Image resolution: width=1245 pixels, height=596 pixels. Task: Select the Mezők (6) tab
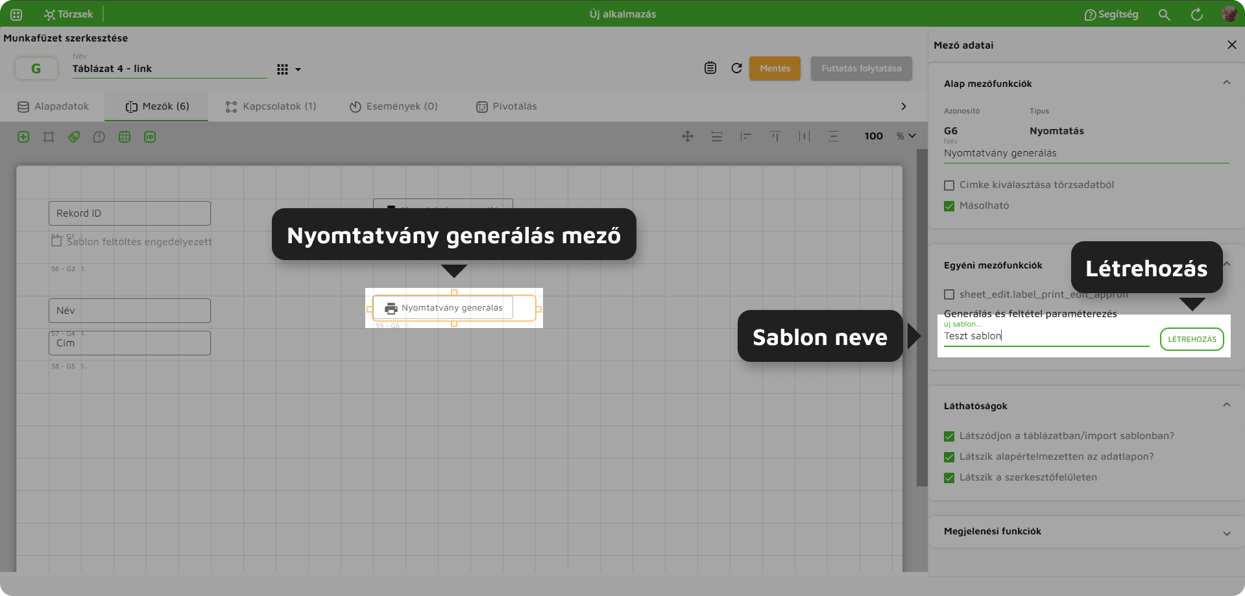tap(157, 106)
